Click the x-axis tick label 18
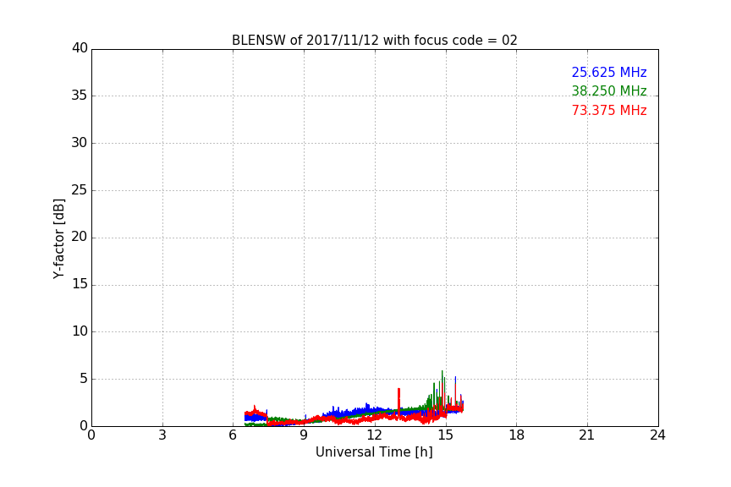The image size is (731, 487). (x=516, y=435)
